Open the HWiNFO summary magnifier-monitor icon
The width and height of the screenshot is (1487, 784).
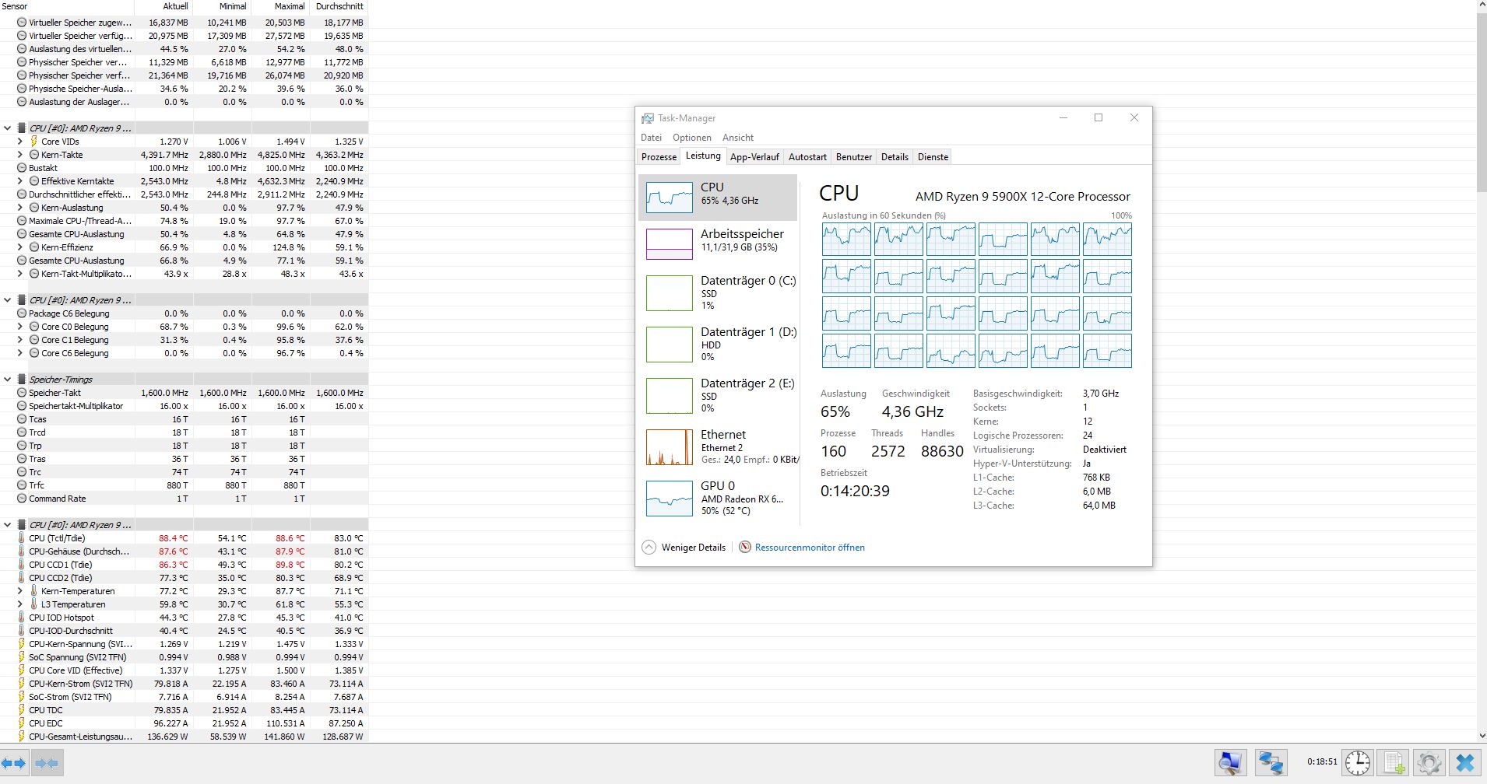click(x=1231, y=763)
